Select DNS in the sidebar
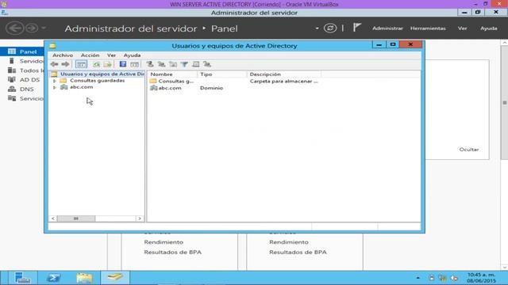 [22, 89]
